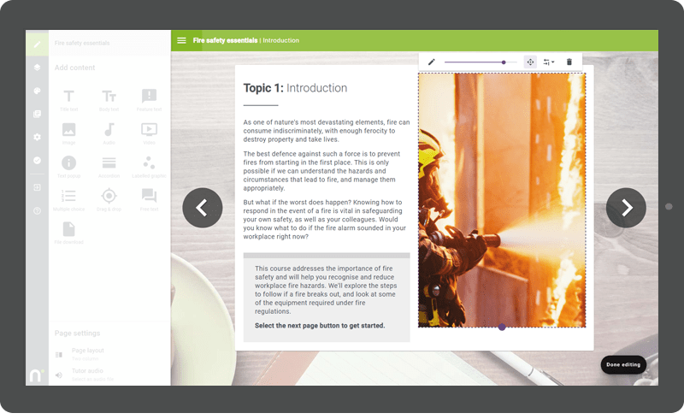Click the pencil edit icon above the image
The width and height of the screenshot is (684, 419).
coord(432,62)
